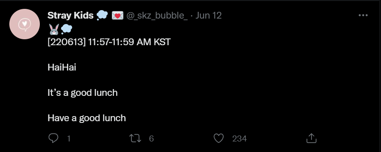
Task: Like the tweet with the heart icon
Action: [218, 138]
